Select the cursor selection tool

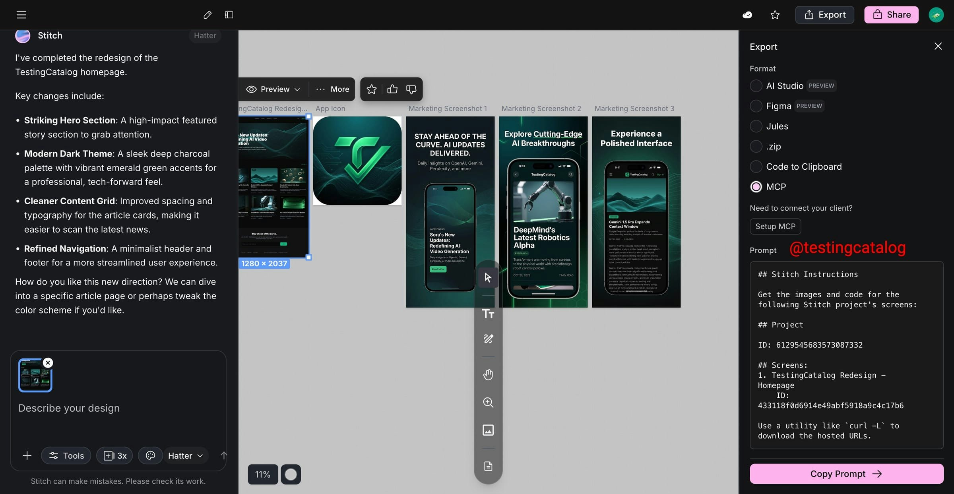click(488, 277)
